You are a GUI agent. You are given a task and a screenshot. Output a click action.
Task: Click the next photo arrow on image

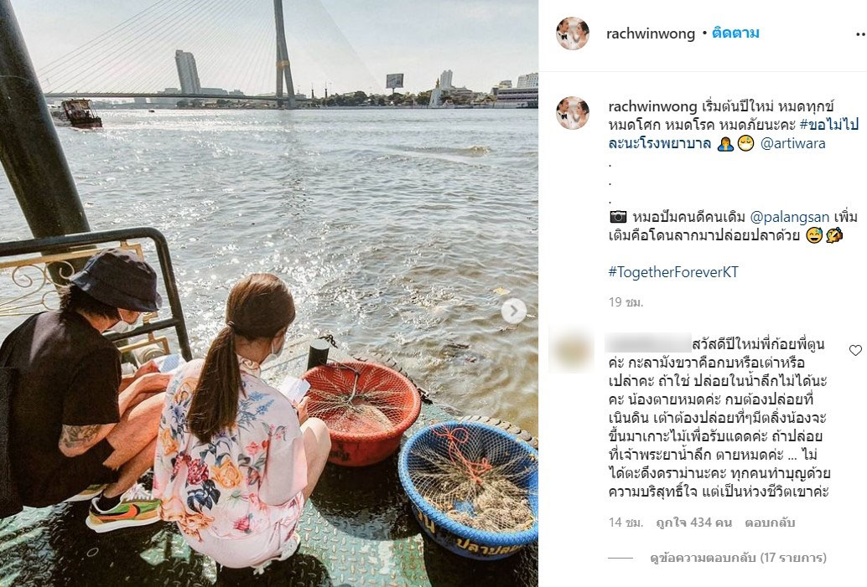click(514, 312)
